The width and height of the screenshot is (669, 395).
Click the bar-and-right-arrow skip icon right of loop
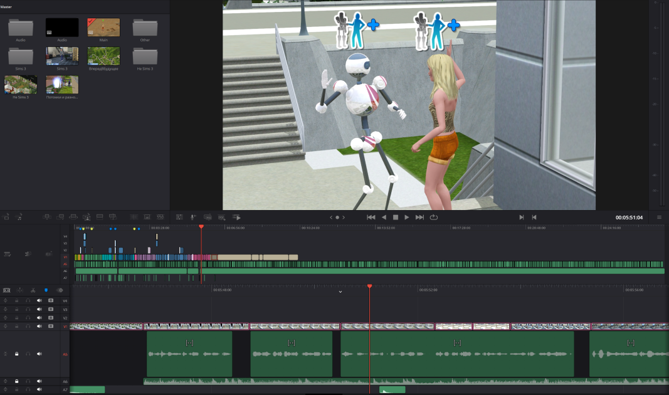pyautogui.click(x=522, y=217)
